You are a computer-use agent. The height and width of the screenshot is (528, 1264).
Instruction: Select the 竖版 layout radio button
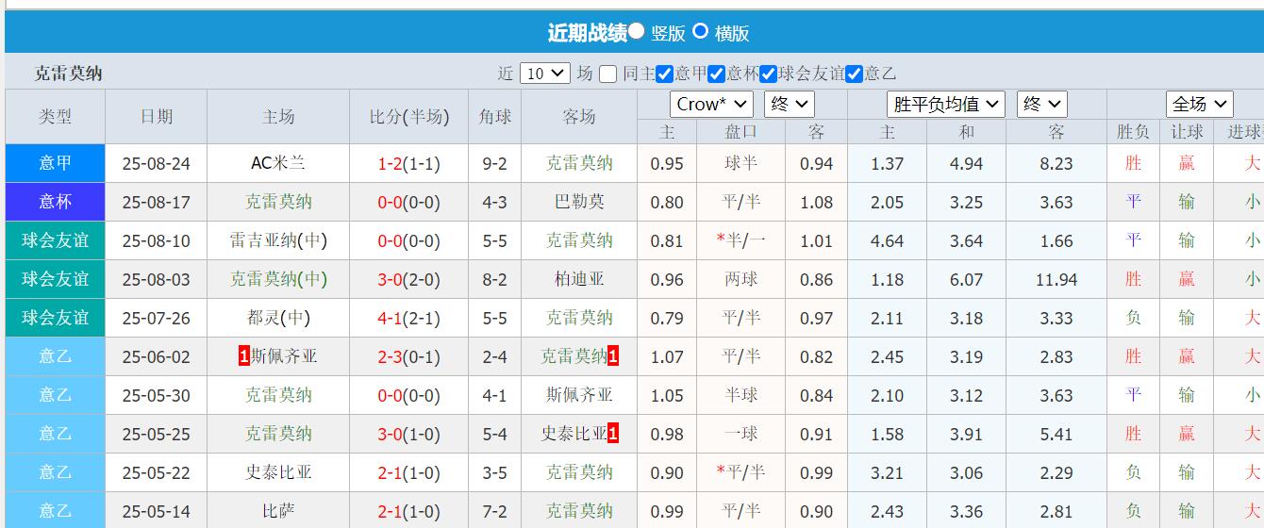coord(637,31)
